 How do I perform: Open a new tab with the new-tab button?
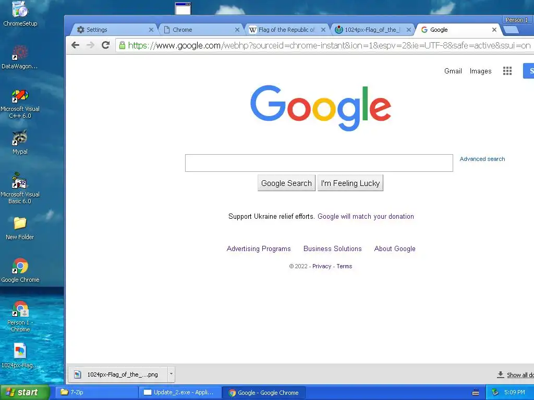coord(511,30)
